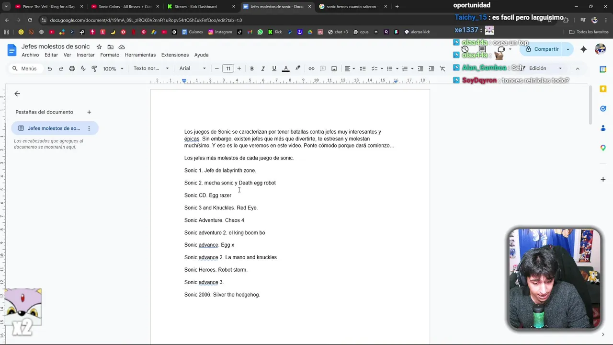Select the Jefes molestos de so... document tab

click(55, 128)
